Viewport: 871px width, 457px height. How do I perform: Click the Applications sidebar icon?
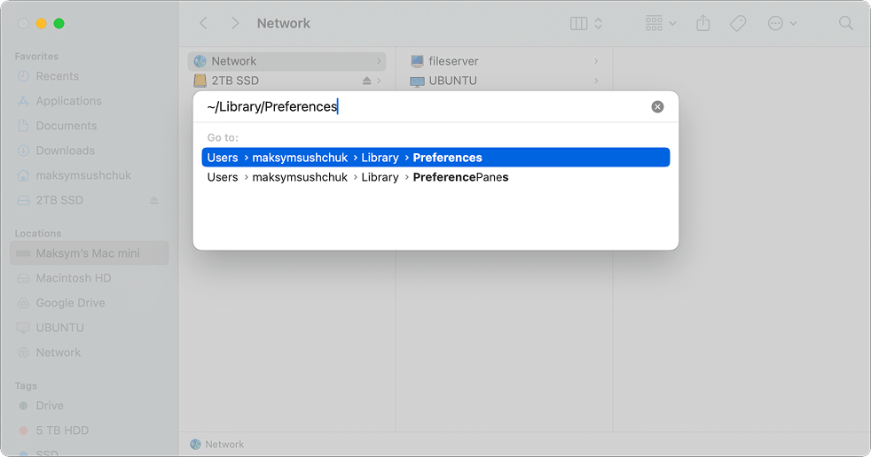coord(23,101)
